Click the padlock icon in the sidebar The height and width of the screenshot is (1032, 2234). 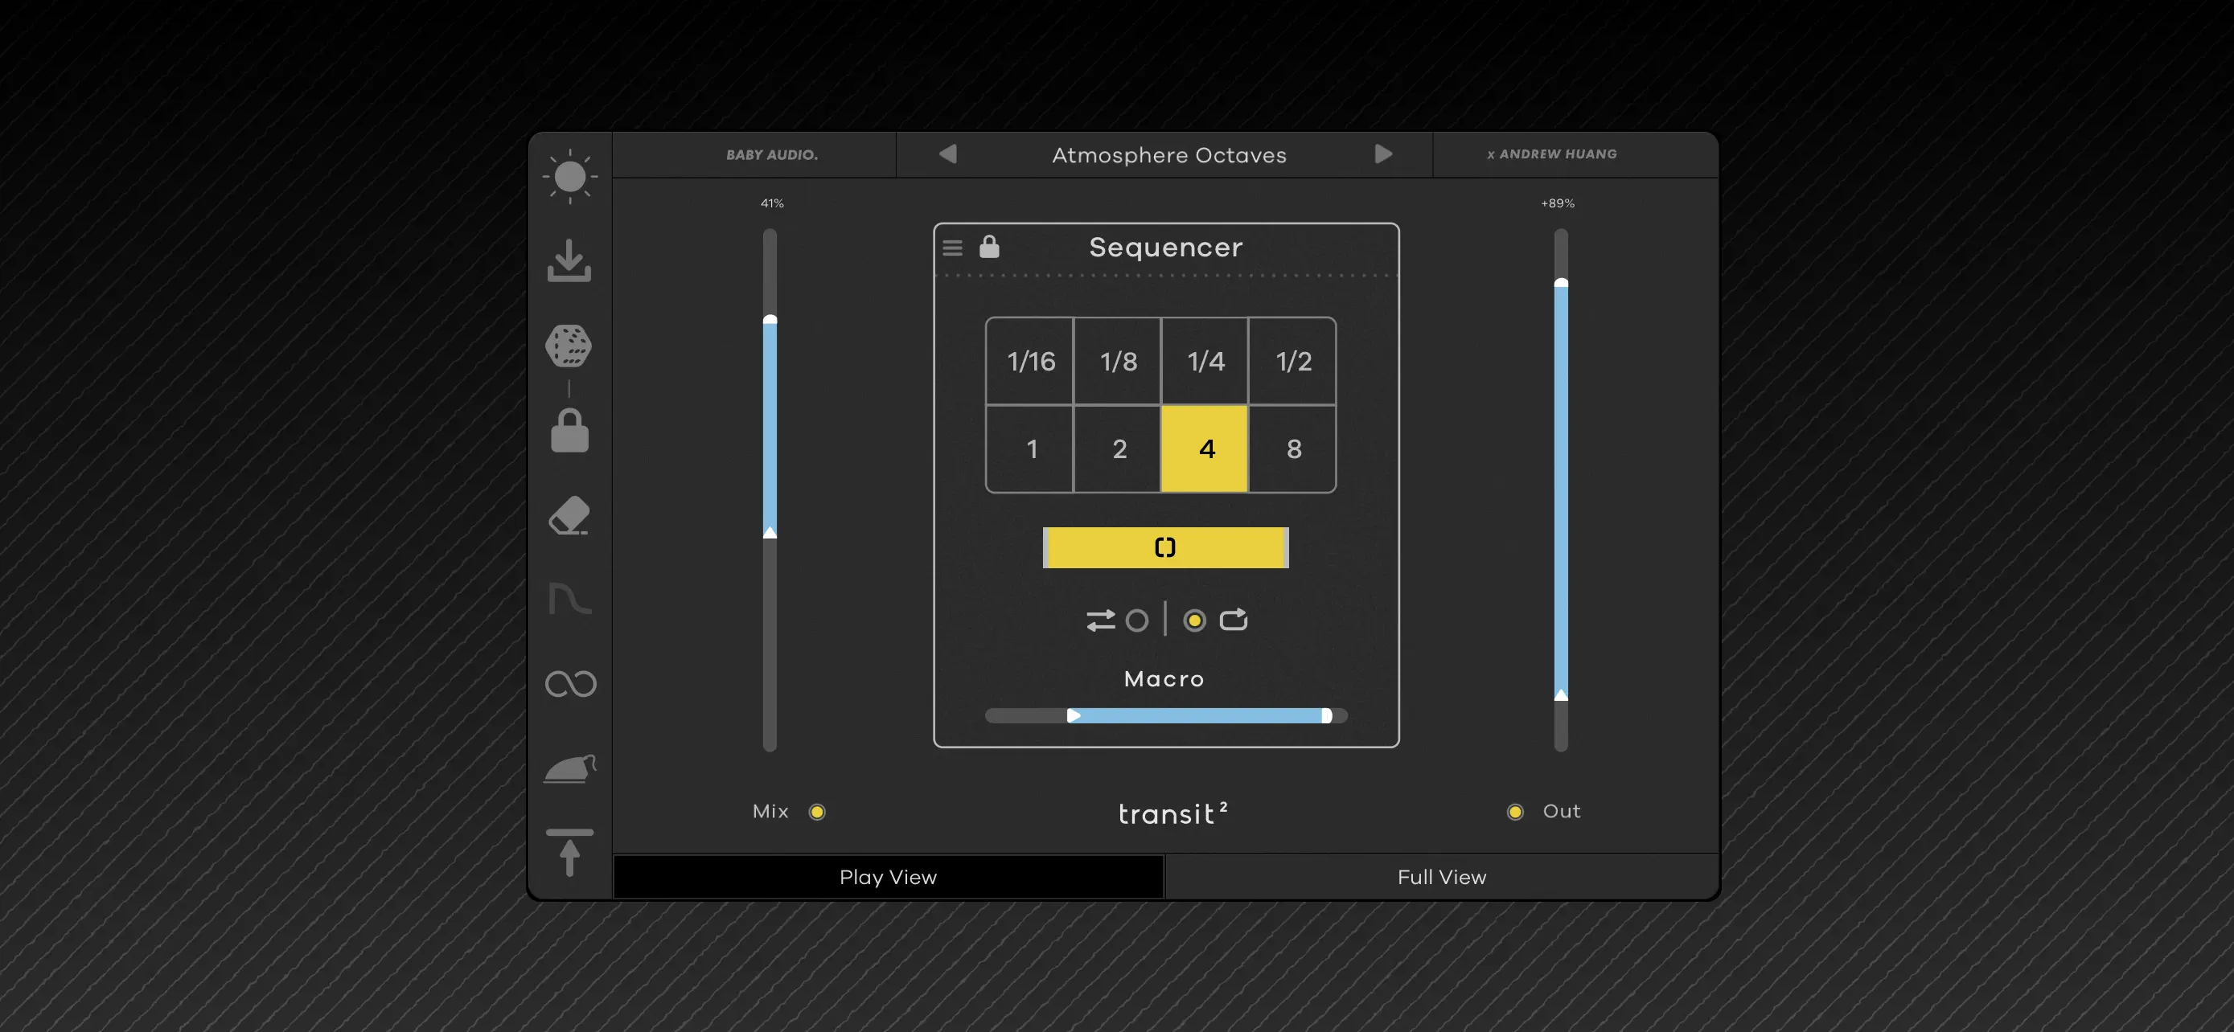(x=570, y=431)
